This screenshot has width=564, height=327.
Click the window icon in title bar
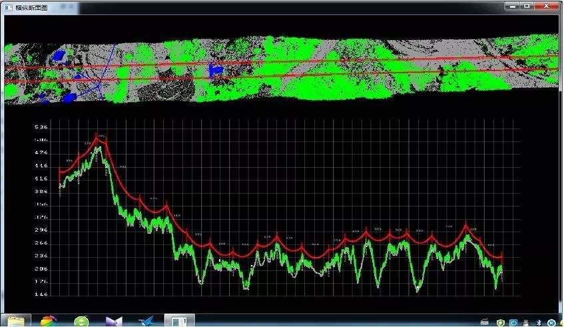[x=9, y=7]
